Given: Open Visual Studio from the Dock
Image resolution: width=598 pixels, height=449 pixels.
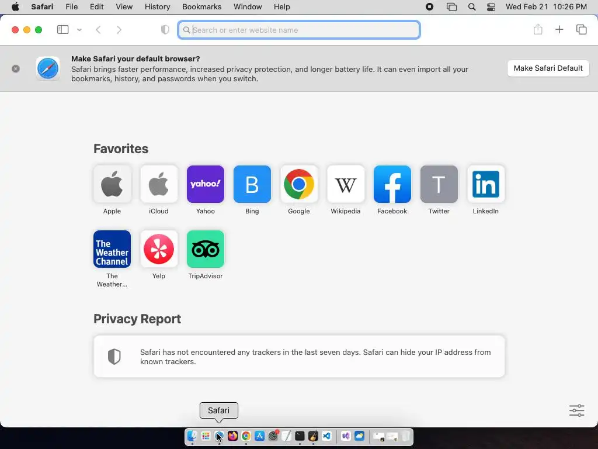Looking at the screenshot, I should click(x=346, y=436).
